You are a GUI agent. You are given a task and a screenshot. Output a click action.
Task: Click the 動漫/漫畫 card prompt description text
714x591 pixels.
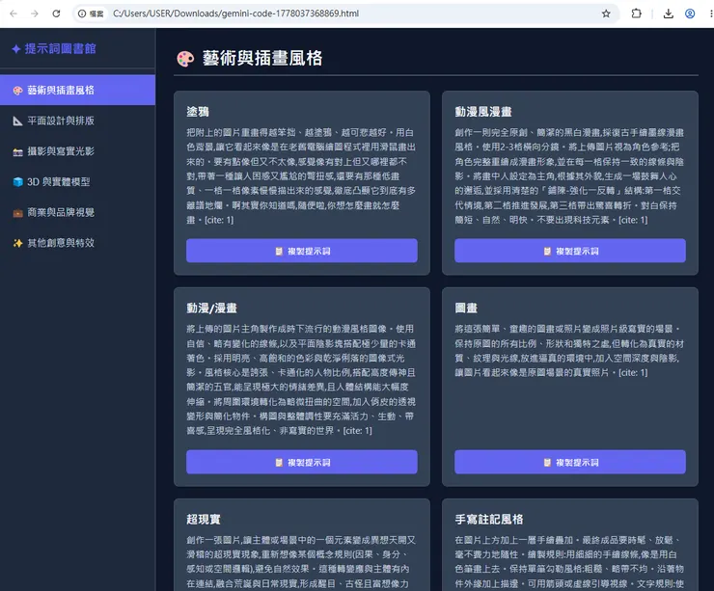point(301,380)
